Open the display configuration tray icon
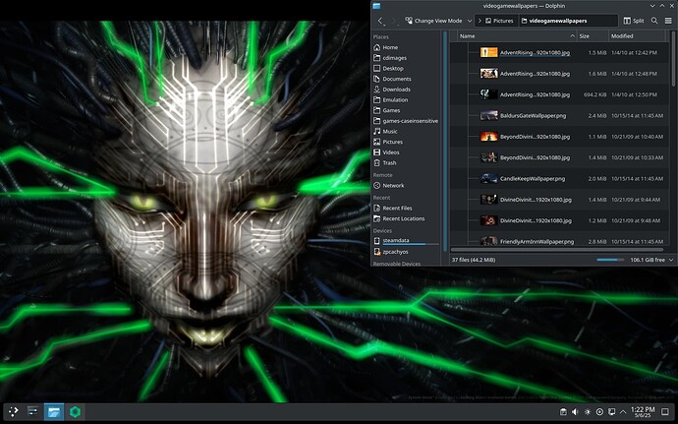Screen dimensions: 678x424 (x=611, y=412)
